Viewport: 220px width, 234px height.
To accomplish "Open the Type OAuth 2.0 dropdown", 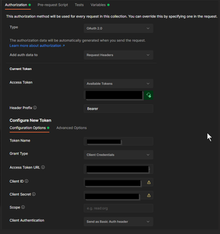I will pos(118,28).
